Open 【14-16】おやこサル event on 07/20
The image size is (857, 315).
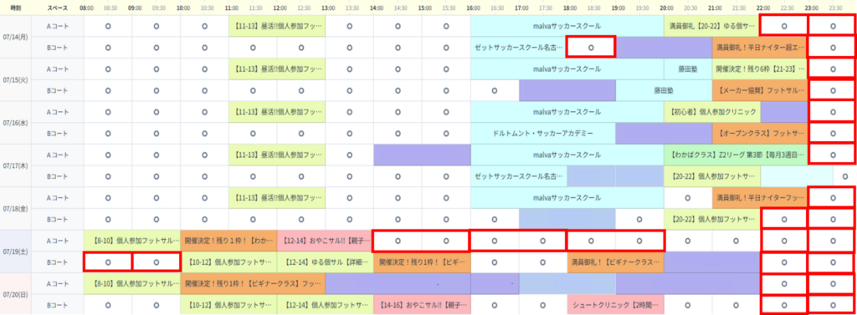(x=422, y=305)
